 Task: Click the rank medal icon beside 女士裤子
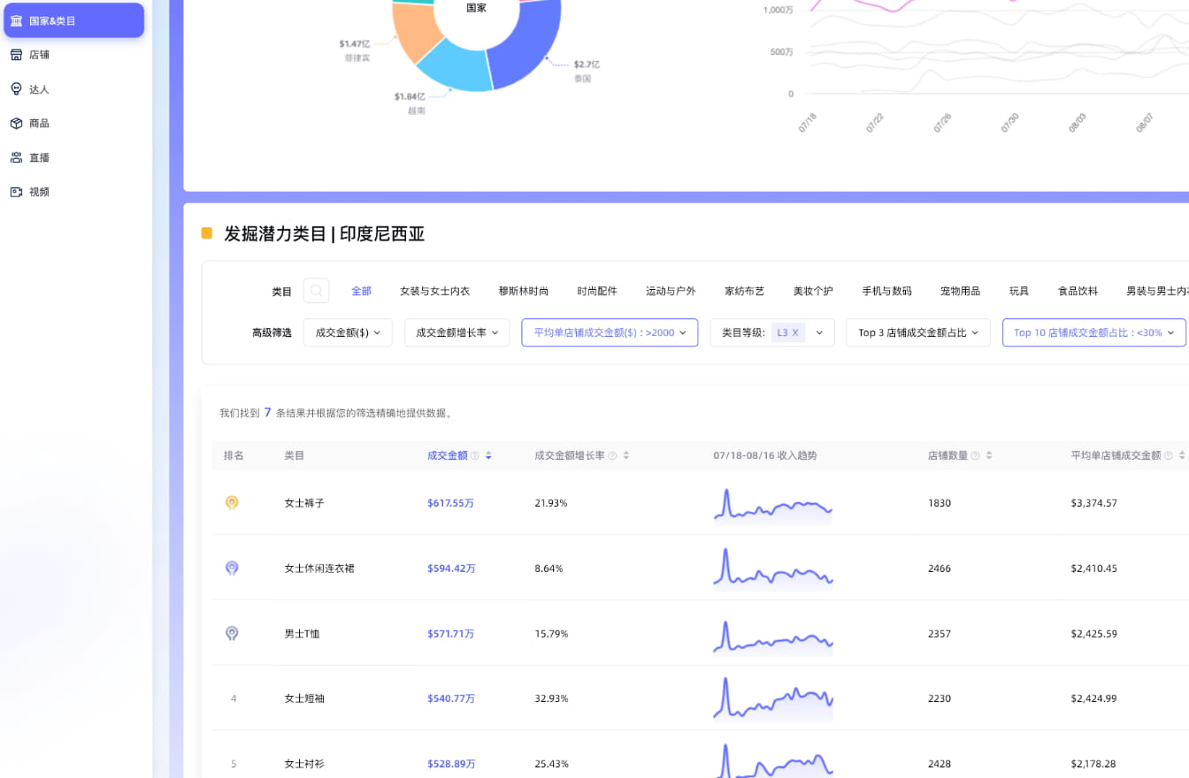pyautogui.click(x=233, y=503)
